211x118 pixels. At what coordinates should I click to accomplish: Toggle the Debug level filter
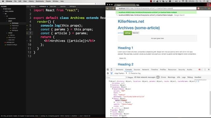(190, 77)
